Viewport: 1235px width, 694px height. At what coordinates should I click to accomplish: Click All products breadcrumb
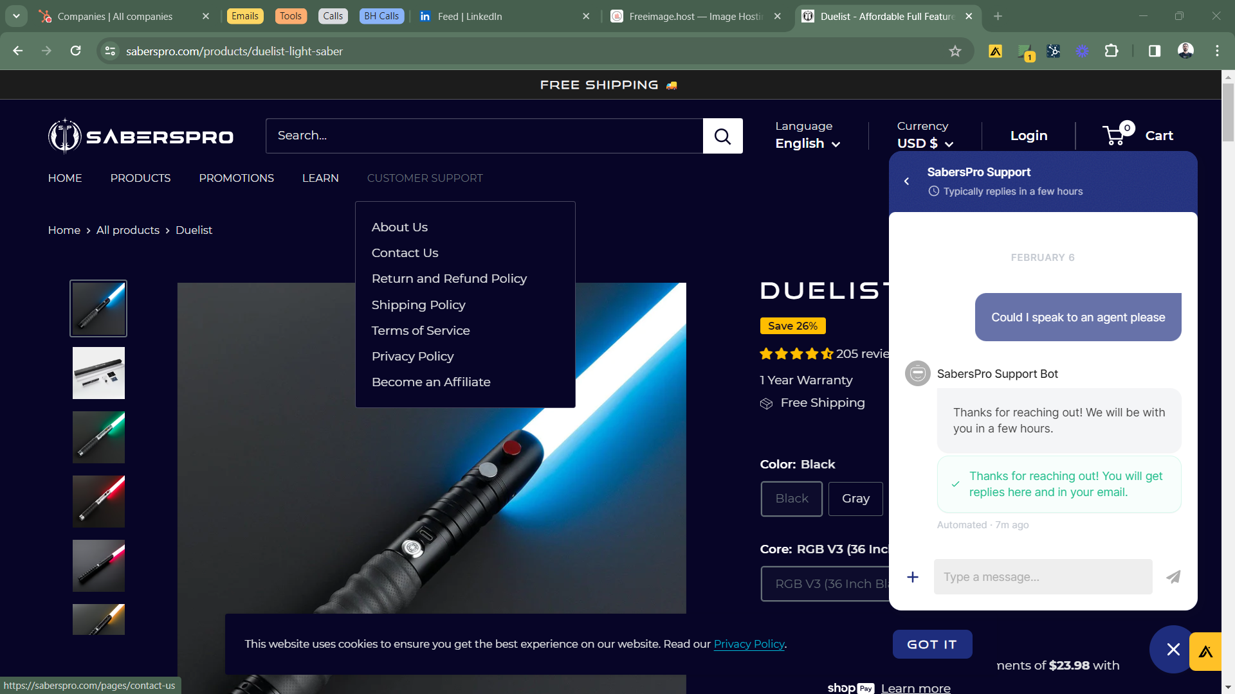[128, 230]
